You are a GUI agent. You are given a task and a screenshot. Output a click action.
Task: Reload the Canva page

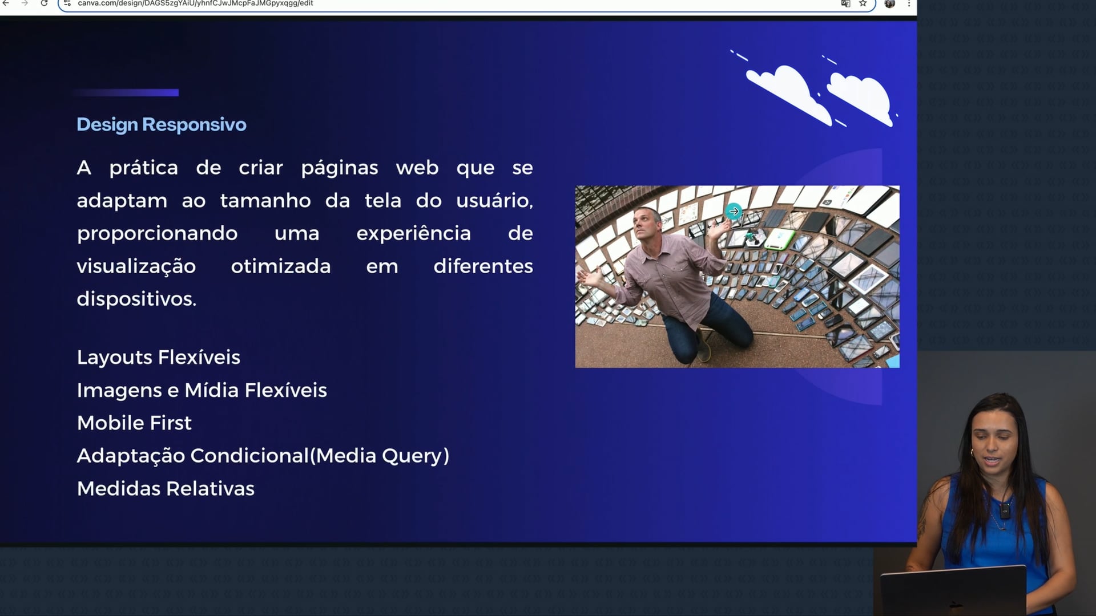44,3
